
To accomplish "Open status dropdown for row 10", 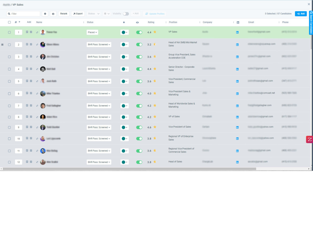I will pos(99,139).
